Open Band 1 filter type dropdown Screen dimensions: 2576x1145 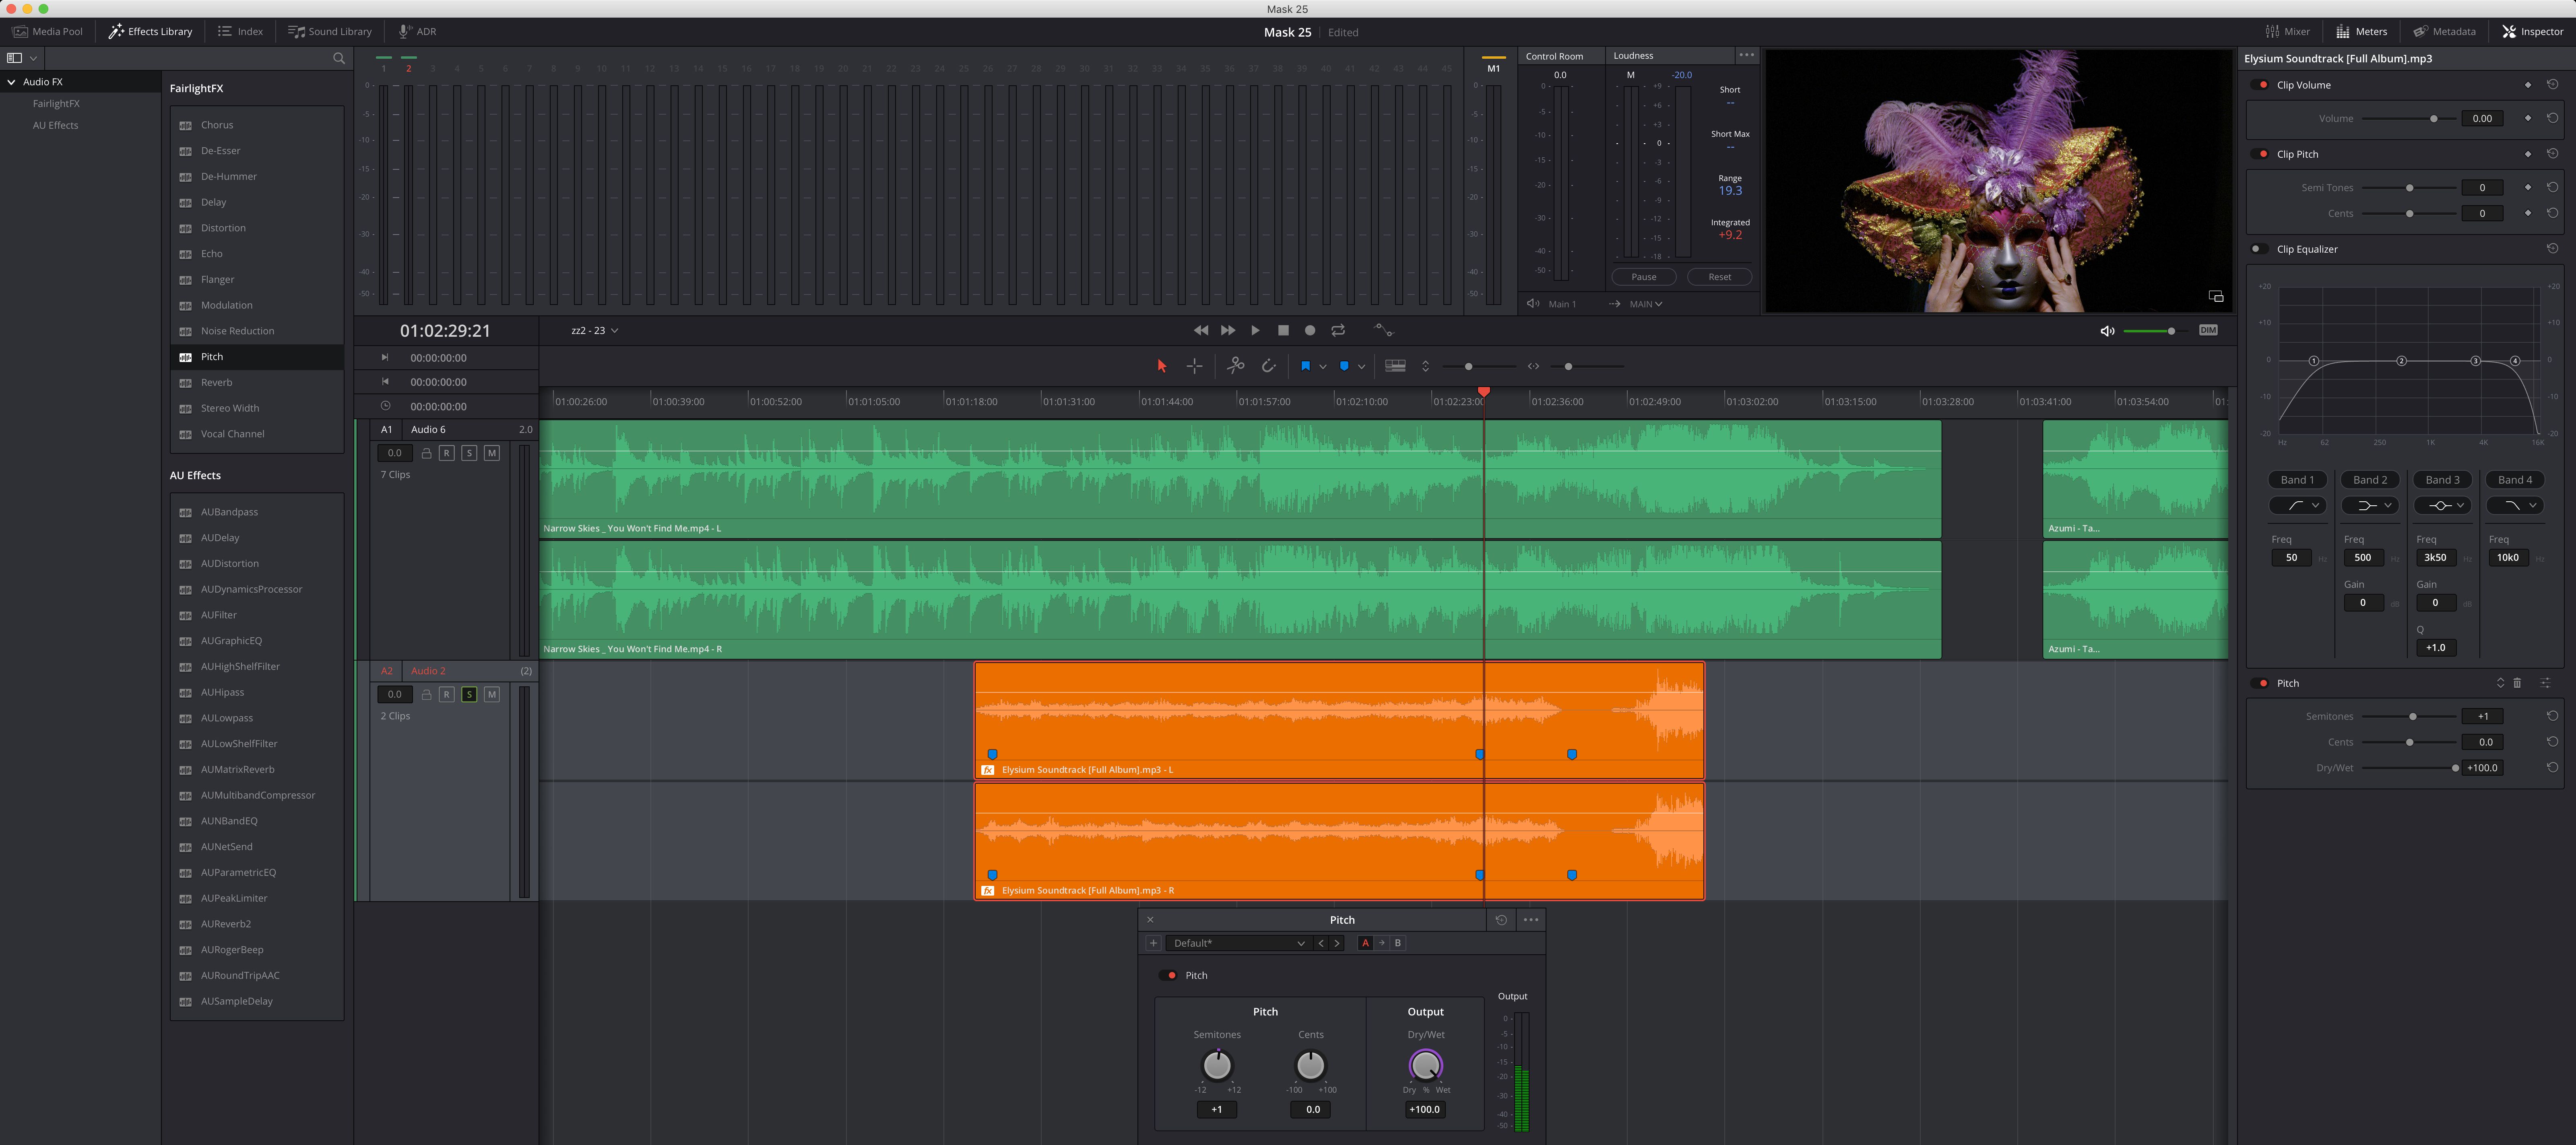pyautogui.click(x=2297, y=506)
